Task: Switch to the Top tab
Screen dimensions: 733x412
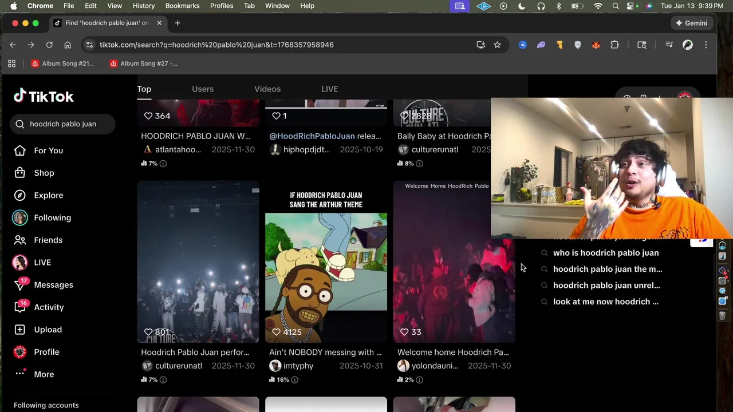Action: tap(144, 89)
